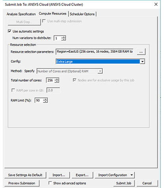Screen dimensions: 164x188
Task: Select the Extra Large config value
Action: click(98, 61)
